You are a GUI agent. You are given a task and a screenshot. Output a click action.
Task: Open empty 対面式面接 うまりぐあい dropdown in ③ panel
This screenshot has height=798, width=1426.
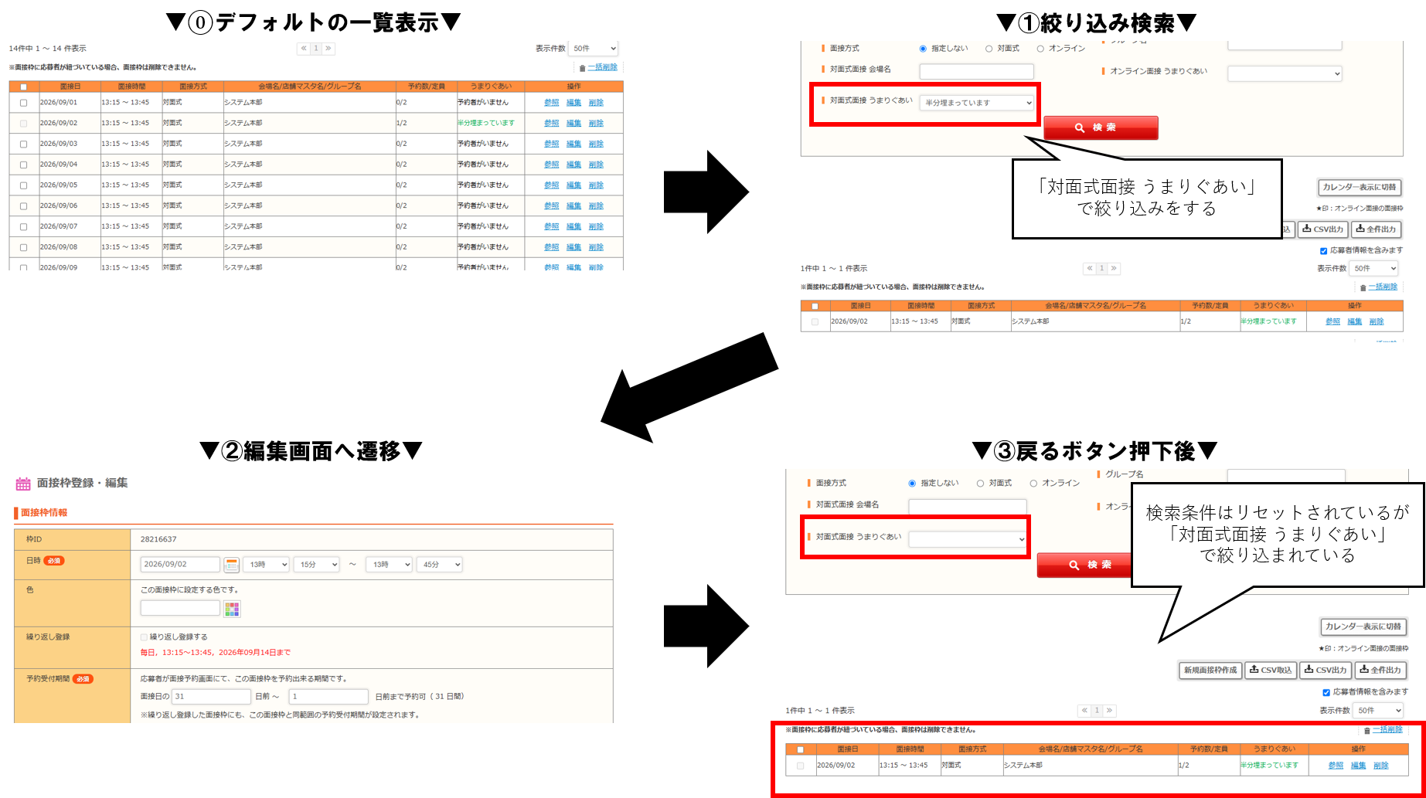968,539
